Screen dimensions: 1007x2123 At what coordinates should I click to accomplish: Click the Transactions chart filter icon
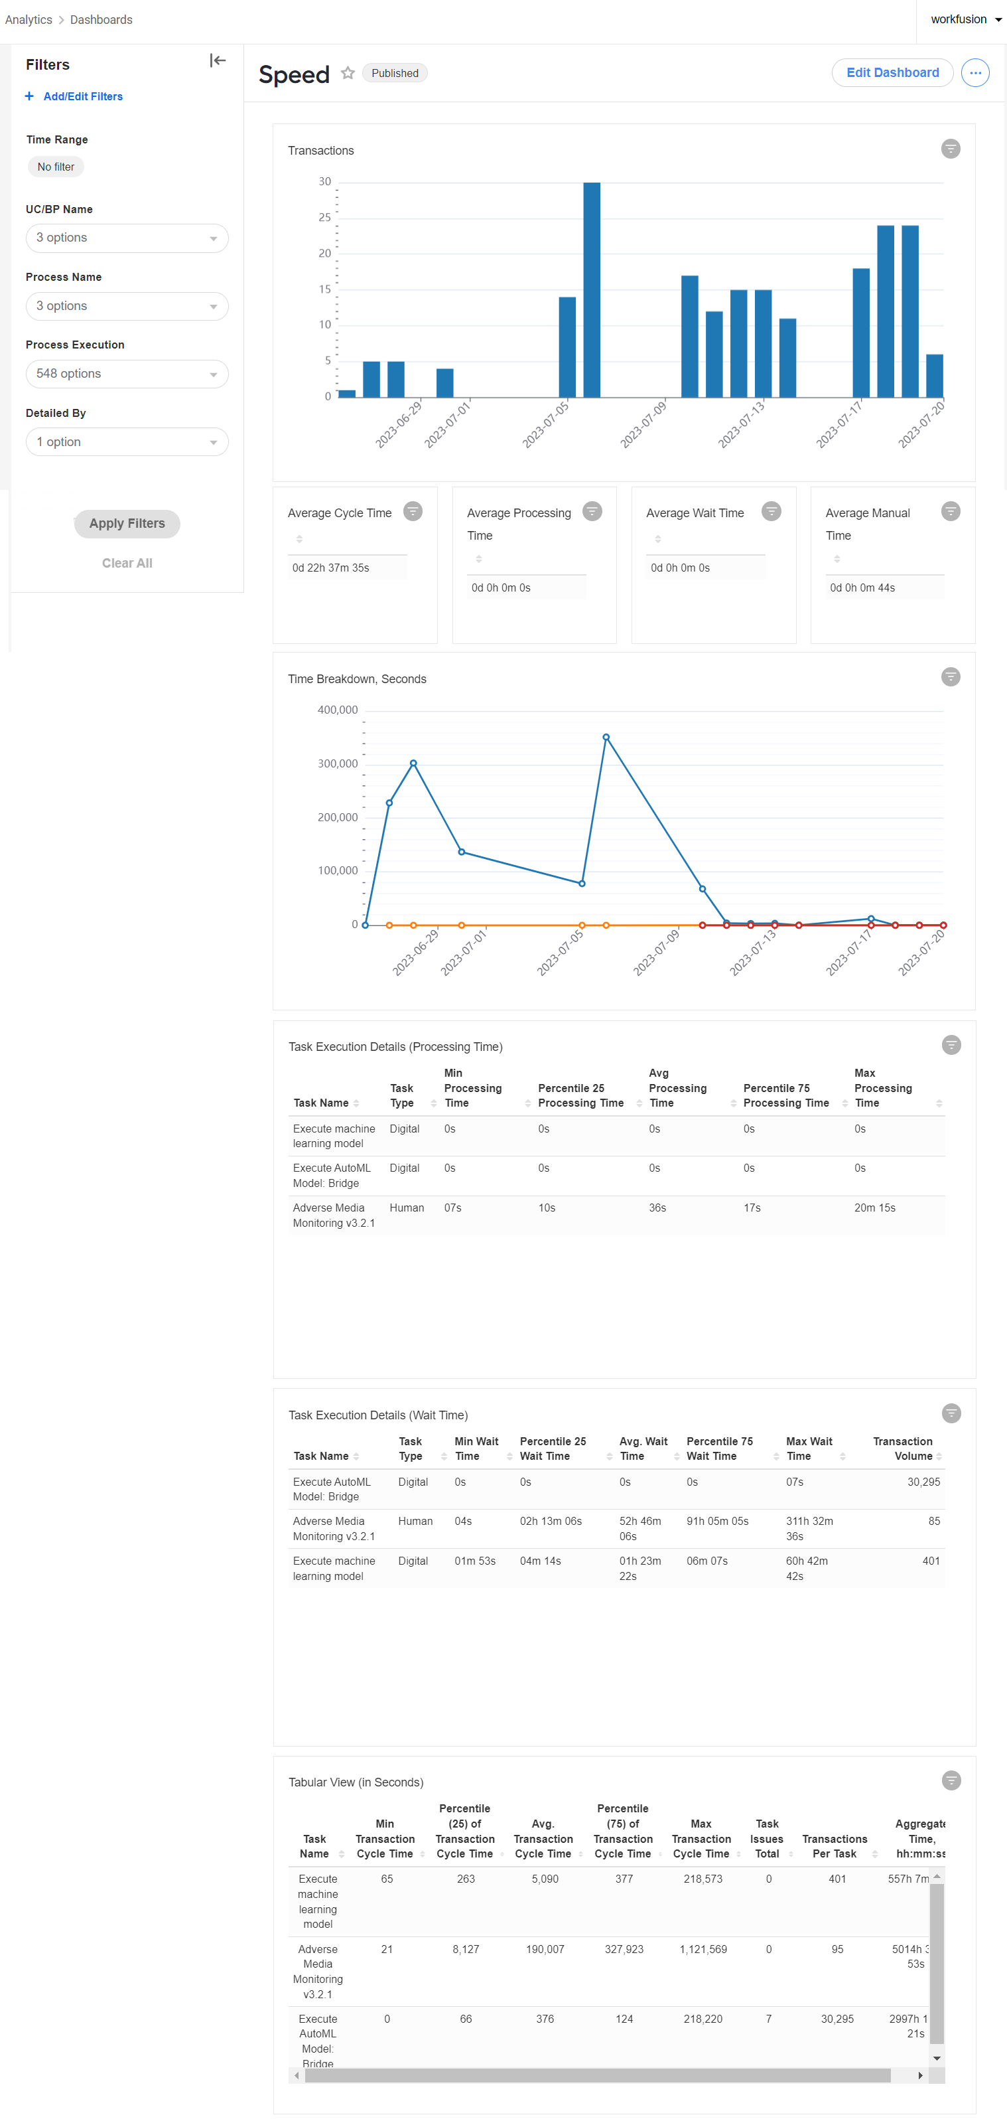point(950,149)
